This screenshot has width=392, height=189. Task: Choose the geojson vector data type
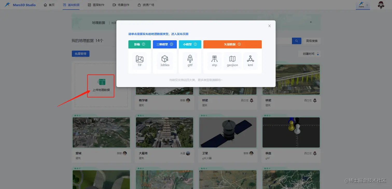[232, 61]
